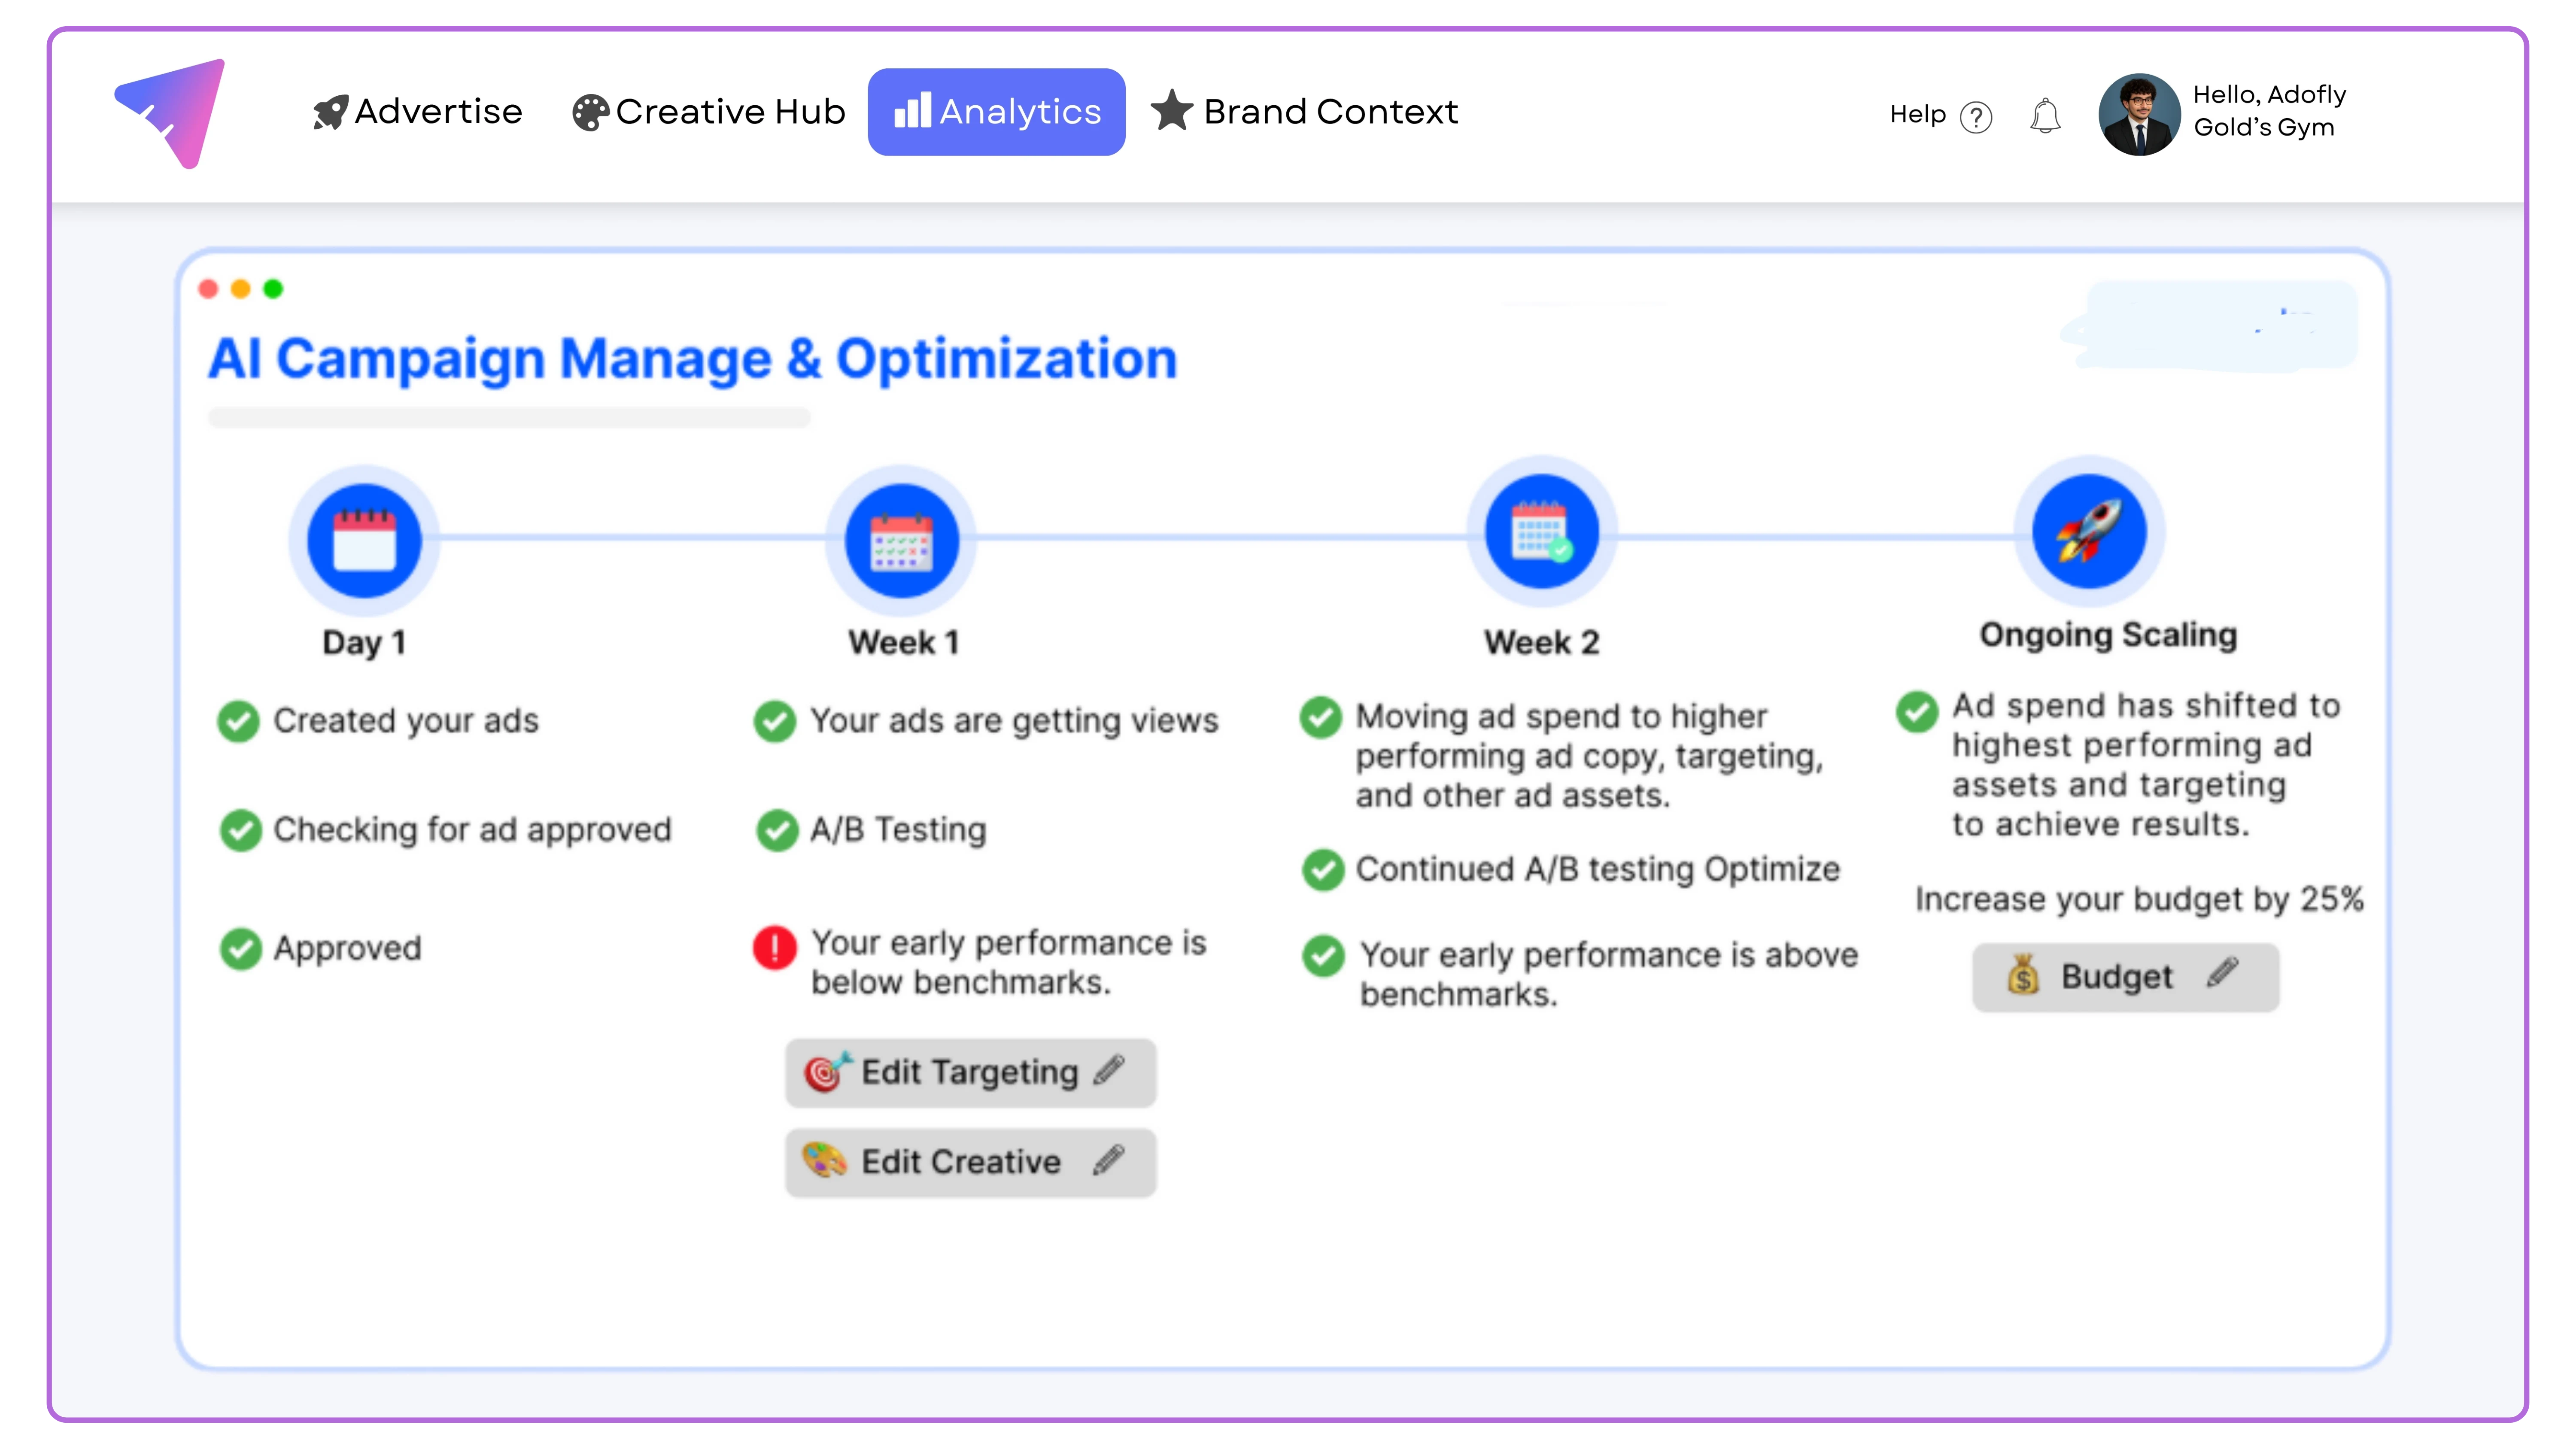Click the Day 1 label
The width and height of the screenshot is (2576, 1449).
[364, 643]
